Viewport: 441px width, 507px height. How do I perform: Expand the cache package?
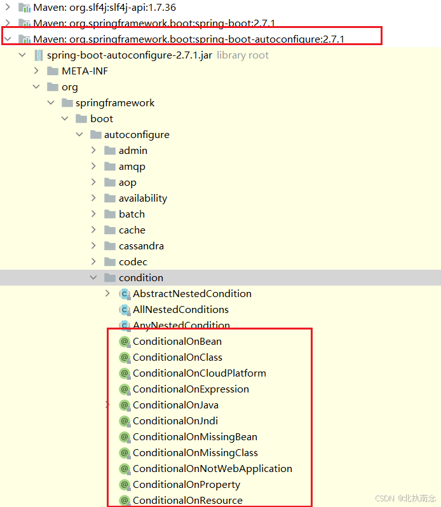coord(93,230)
